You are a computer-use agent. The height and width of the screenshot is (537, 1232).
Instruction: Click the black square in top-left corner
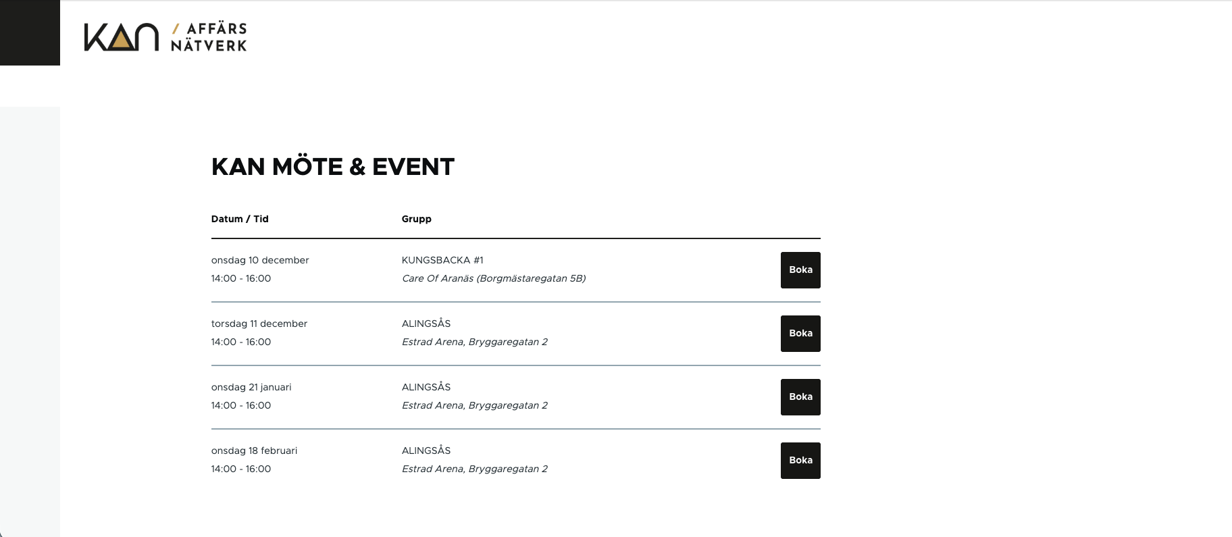click(x=30, y=32)
